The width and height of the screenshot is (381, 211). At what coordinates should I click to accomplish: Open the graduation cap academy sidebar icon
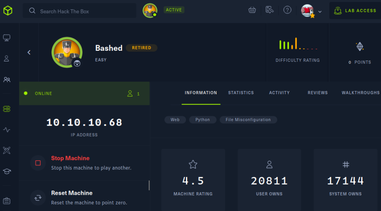7,172
